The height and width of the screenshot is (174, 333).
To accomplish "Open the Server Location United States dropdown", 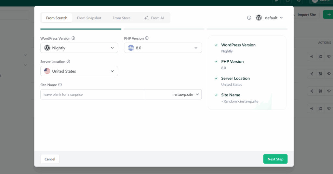I will [79, 71].
